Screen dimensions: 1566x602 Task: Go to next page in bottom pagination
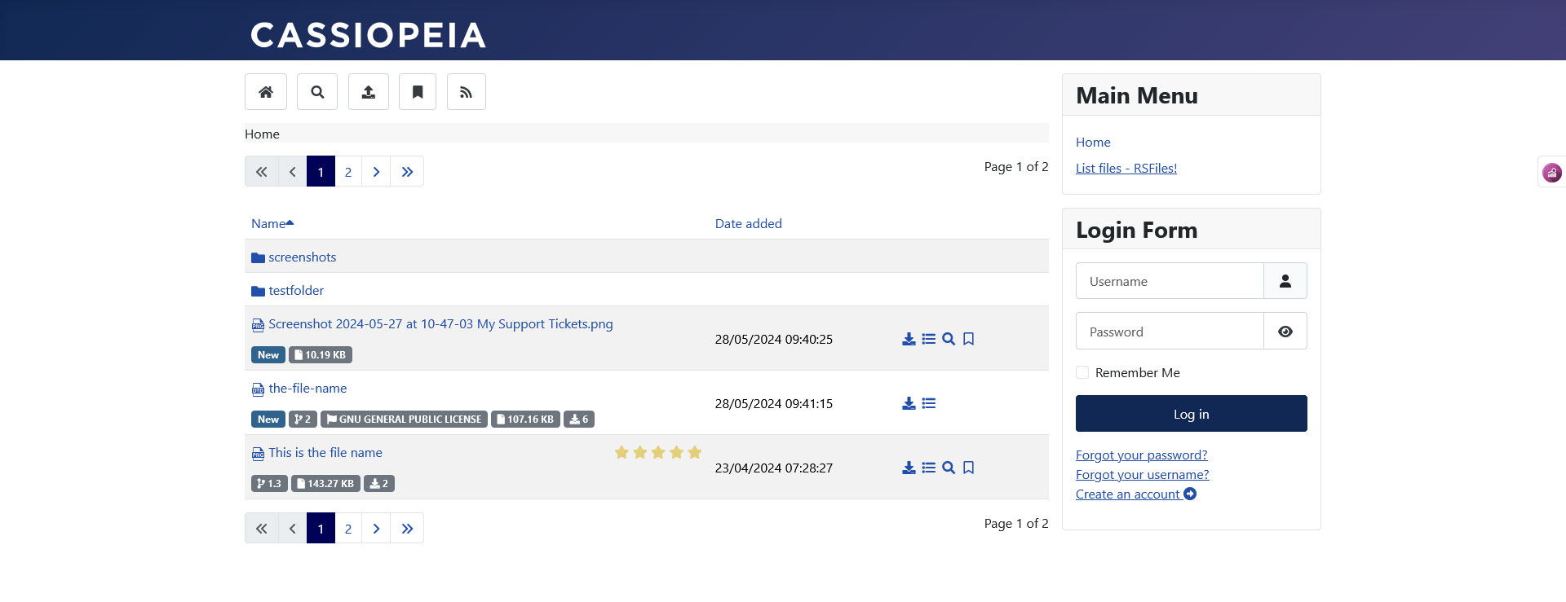(x=376, y=529)
